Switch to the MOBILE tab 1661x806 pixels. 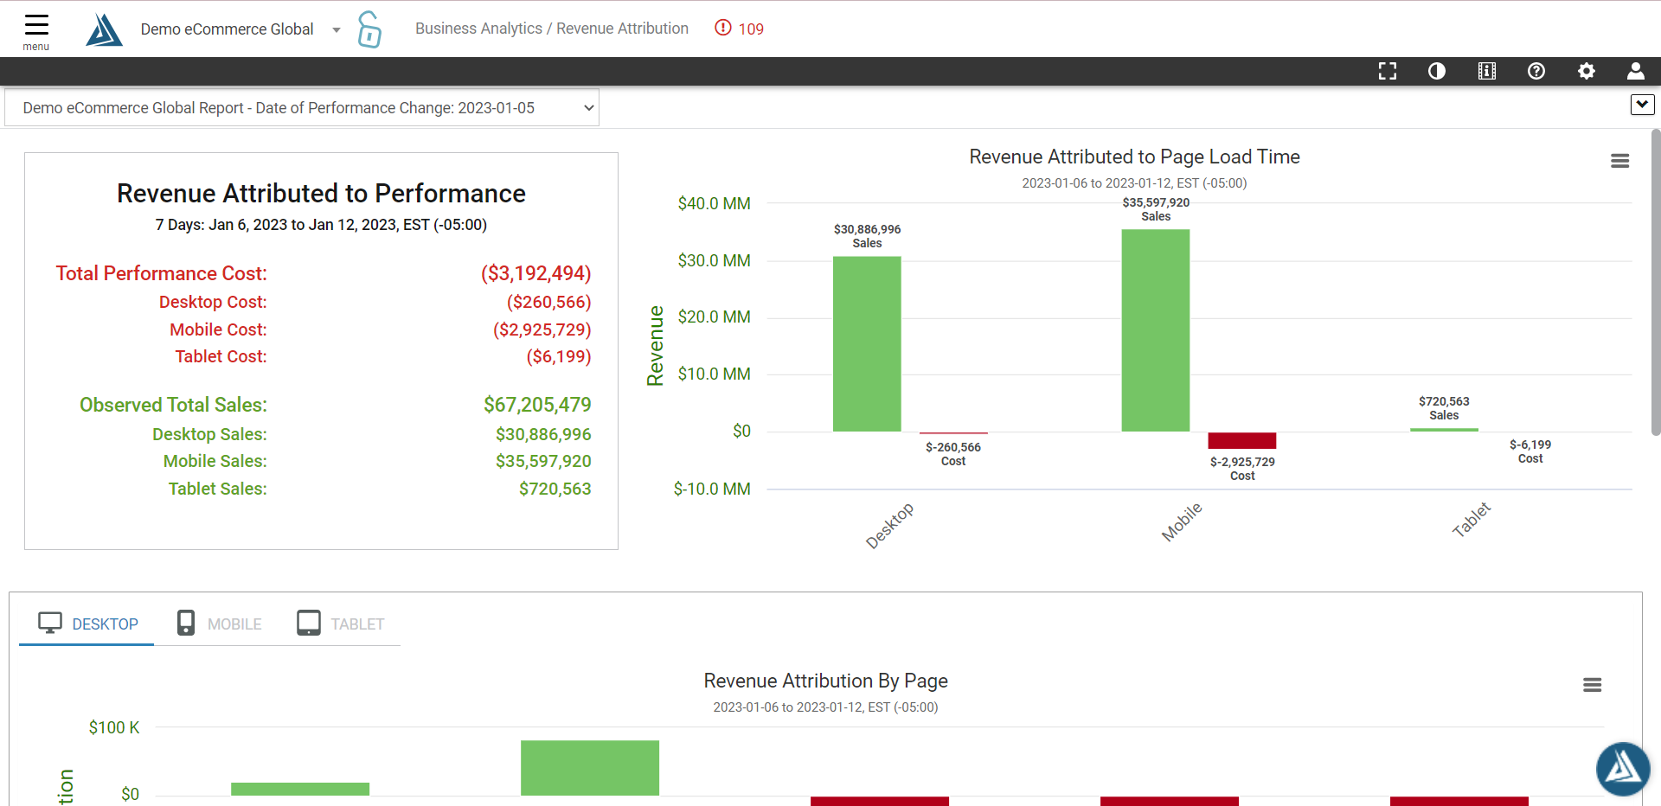pos(219,624)
